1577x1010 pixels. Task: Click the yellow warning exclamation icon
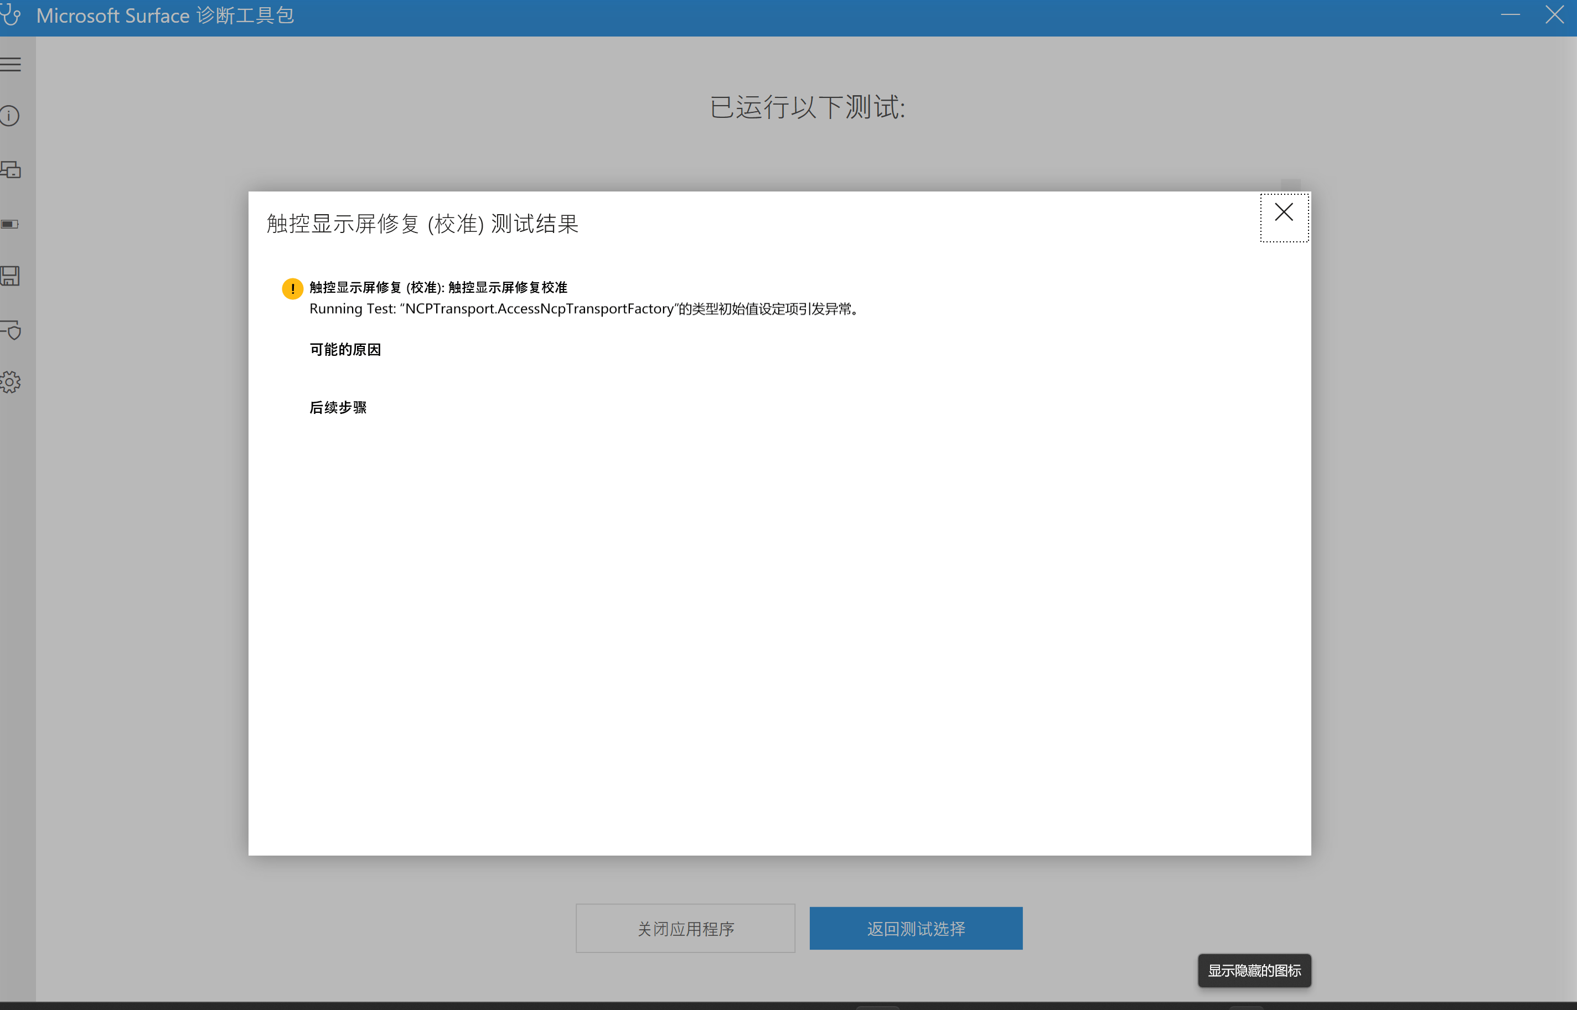point(292,288)
